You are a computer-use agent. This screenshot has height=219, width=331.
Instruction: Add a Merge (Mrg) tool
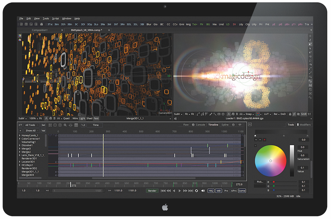coord(188,24)
